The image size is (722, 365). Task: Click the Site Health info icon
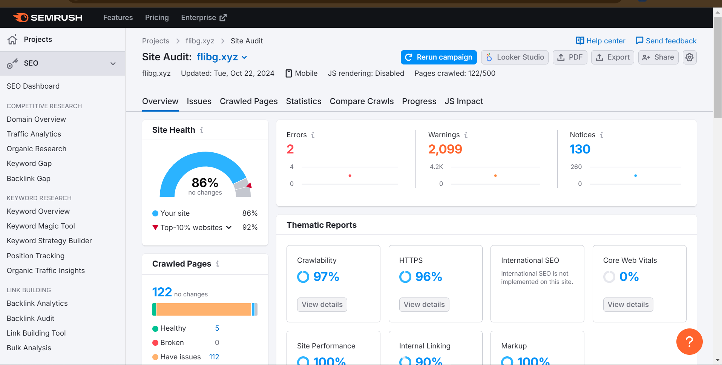point(202,130)
